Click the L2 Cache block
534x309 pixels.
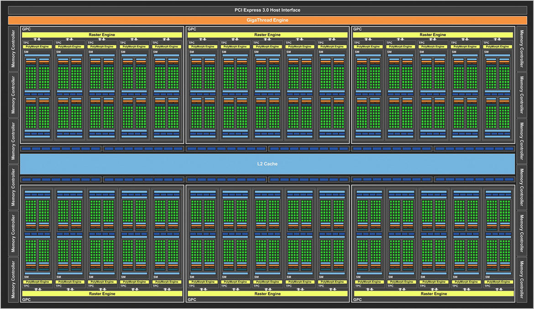(x=267, y=164)
